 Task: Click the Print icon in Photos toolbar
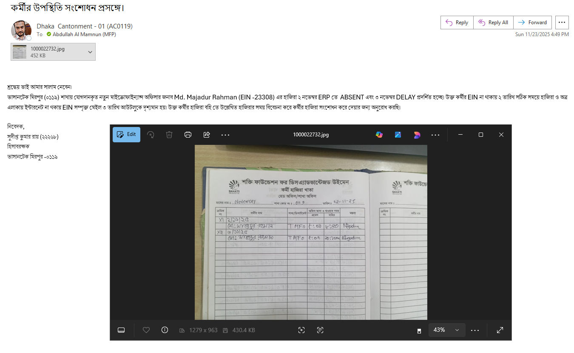tap(188, 135)
